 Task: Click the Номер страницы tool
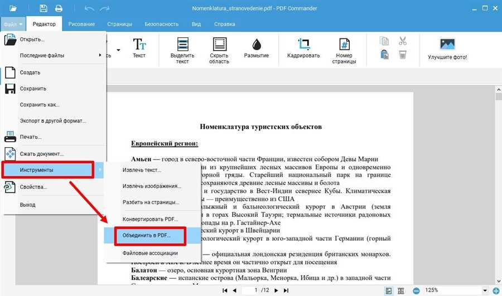tap(344, 50)
